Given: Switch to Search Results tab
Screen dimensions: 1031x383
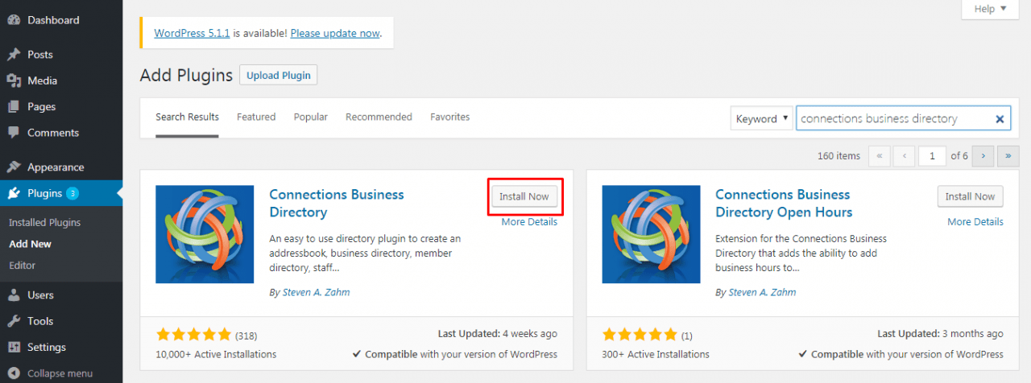Looking at the screenshot, I should 187,117.
